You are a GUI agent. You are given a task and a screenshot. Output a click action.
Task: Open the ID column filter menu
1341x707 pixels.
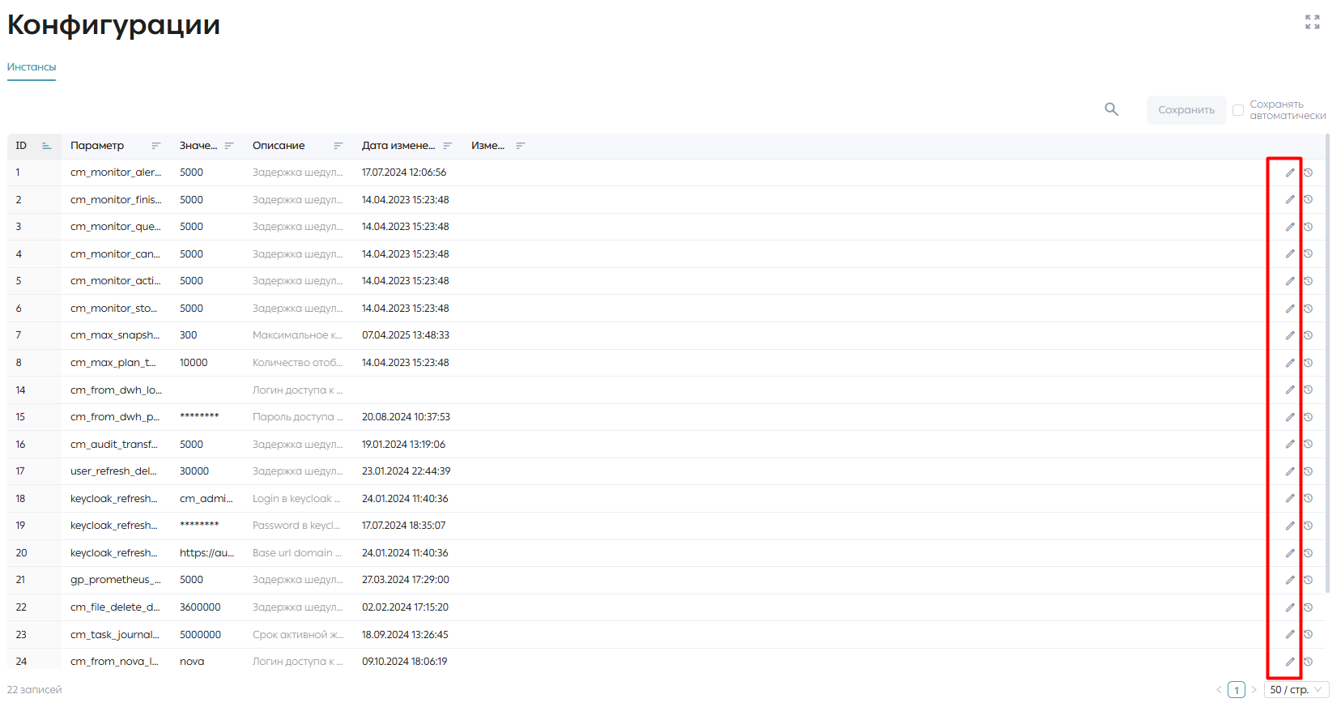(x=47, y=146)
